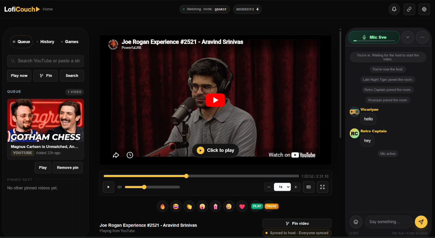Enter fullscreen mode
Screen dimensions: 435x238
coord(323,187)
